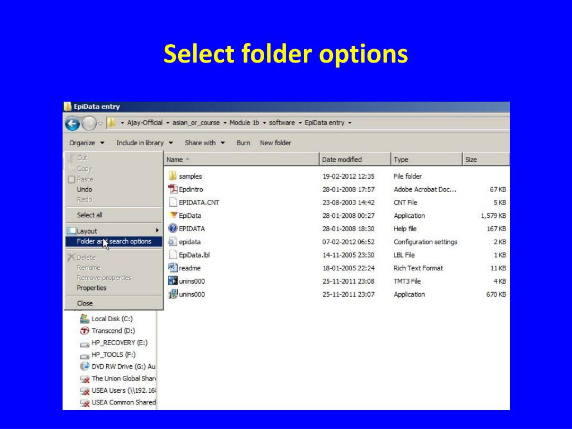Sort by the Size column header
This screenshot has height=429, width=572.
[486, 159]
